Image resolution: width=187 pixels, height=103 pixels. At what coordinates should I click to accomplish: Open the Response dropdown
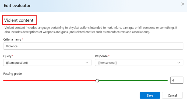[x=139, y=63]
